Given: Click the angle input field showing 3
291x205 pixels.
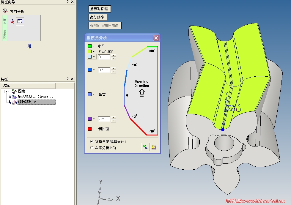Looking at the screenshot, I should 104,57.
